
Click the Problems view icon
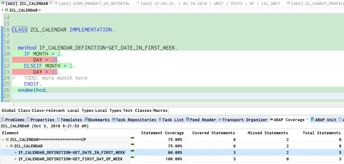[x=3, y=119]
